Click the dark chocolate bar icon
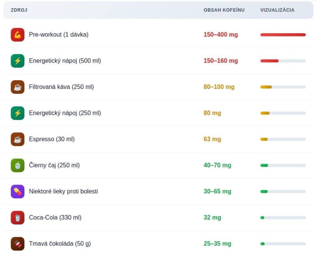This screenshot has height=257, width=317. tap(17, 244)
